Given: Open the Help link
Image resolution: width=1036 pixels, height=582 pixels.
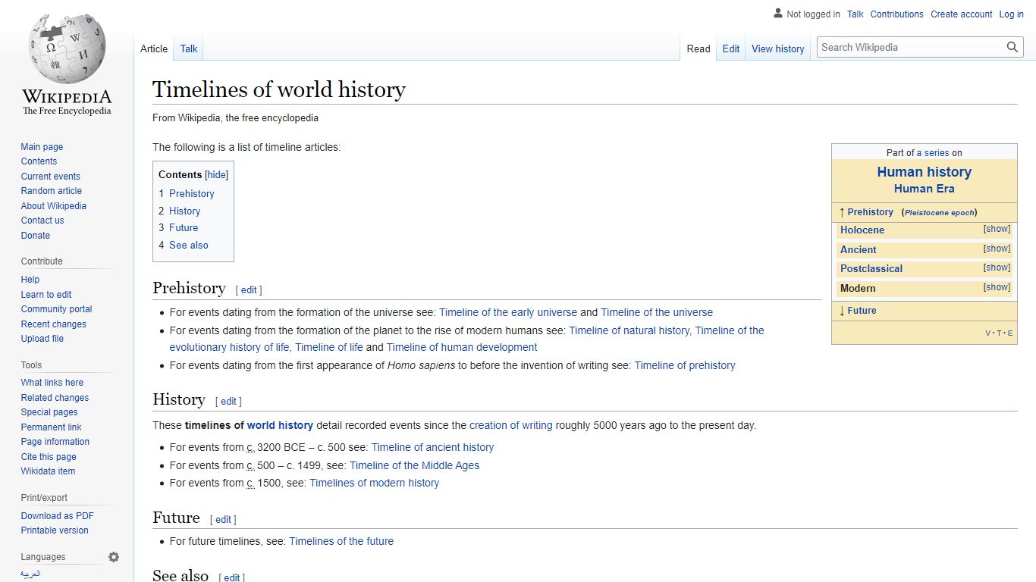Looking at the screenshot, I should coord(30,280).
